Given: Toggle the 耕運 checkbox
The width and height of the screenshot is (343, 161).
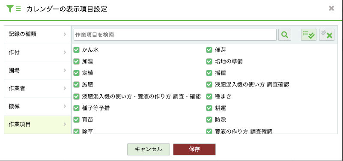Looking at the screenshot, I should tap(209, 108).
